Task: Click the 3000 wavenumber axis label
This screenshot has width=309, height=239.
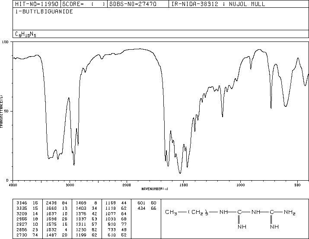Action: (x=70, y=185)
